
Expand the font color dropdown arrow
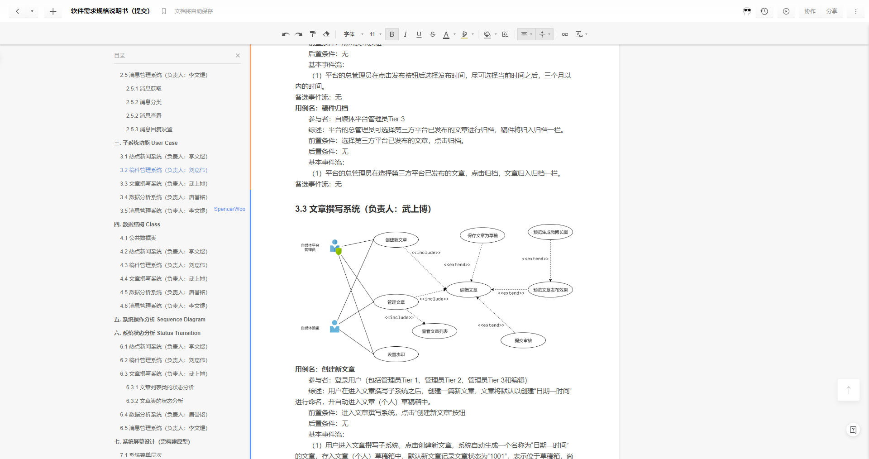point(454,34)
